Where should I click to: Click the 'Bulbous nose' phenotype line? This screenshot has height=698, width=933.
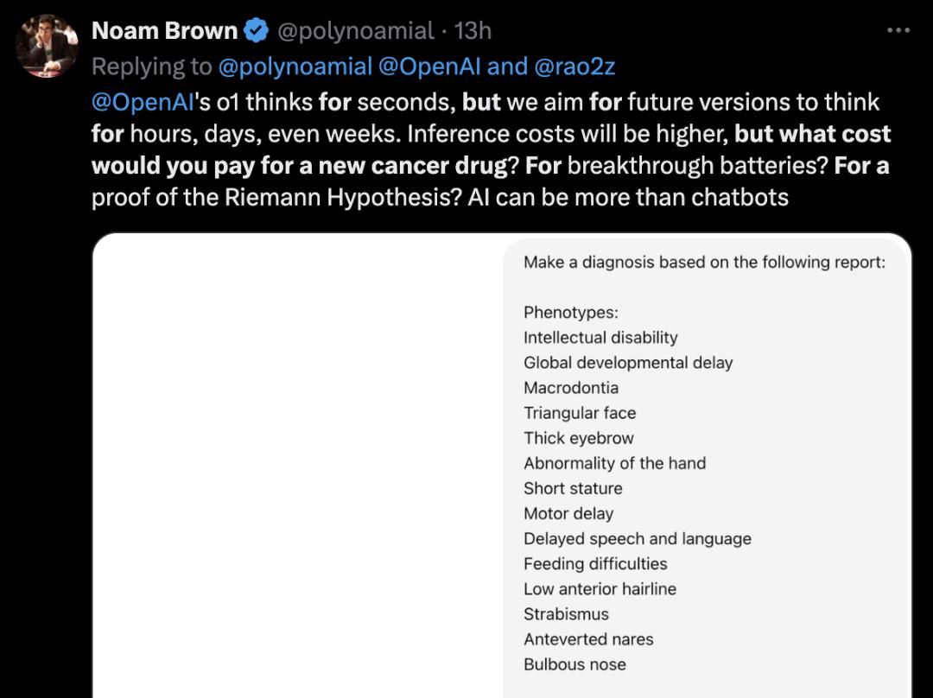coord(574,664)
